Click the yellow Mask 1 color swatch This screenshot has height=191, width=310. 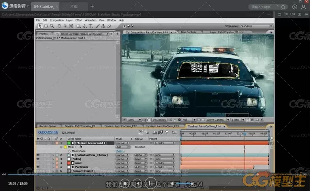pos(65,147)
